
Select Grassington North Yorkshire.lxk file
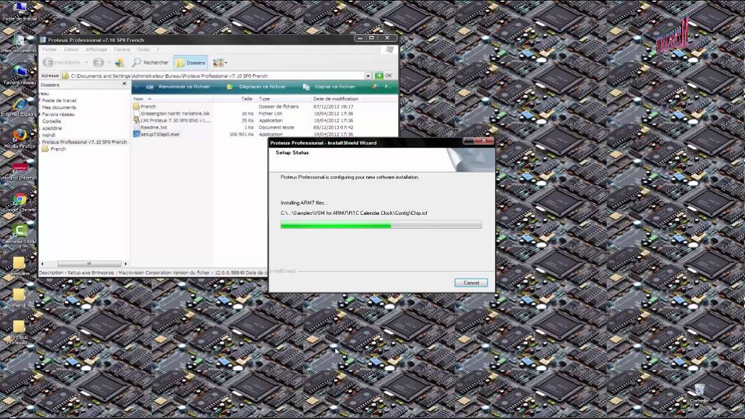[x=172, y=113]
